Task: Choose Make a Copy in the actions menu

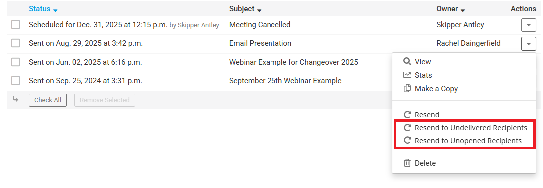Action: [436, 89]
